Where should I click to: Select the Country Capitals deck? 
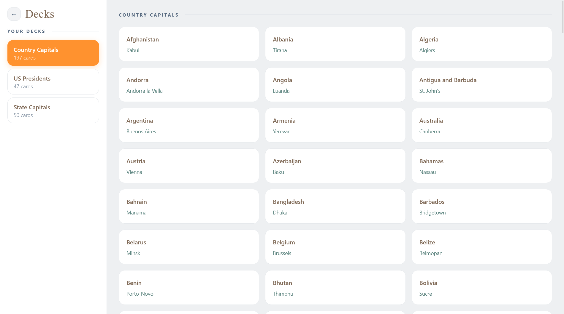click(53, 53)
